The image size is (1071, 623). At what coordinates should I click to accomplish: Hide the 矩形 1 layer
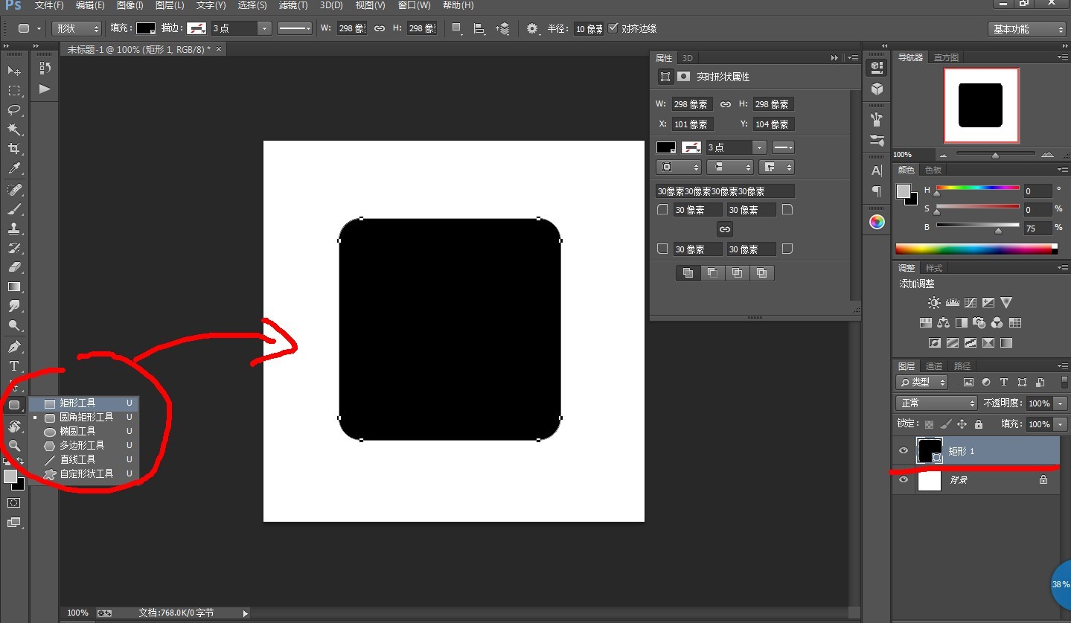pos(904,451)
